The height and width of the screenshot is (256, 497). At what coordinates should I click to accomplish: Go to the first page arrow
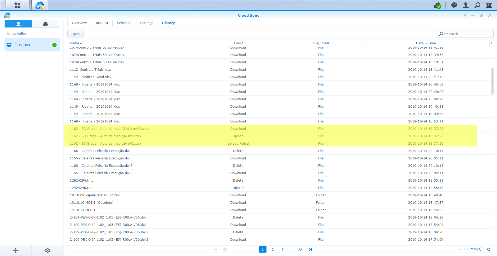pos(215,249)
